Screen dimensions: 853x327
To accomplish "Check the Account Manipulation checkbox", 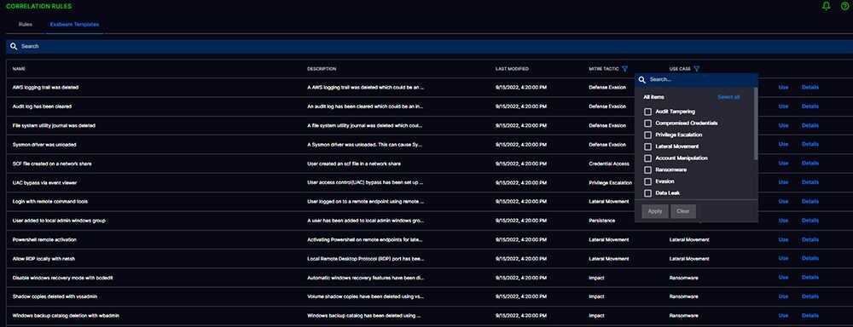I will point(648,158).
